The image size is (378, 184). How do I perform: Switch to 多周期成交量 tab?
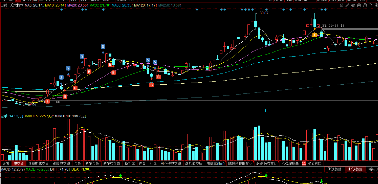38,164
